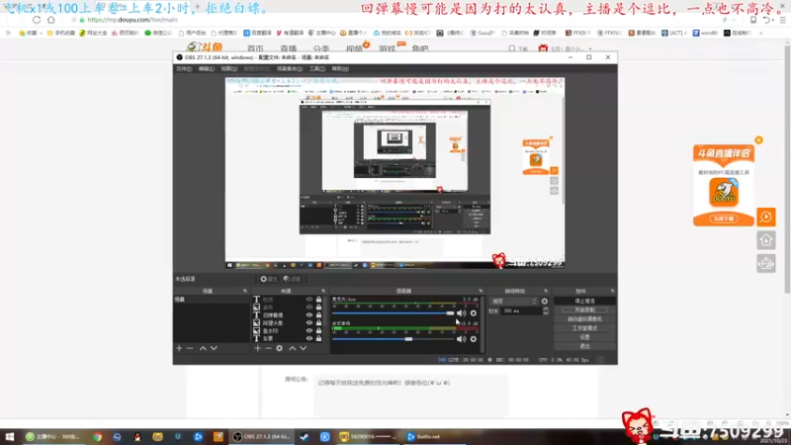Move scene up in Scenes panel
Image resolution: width=791 pixels, height=445 pixels.
click(x=203, y=348)
